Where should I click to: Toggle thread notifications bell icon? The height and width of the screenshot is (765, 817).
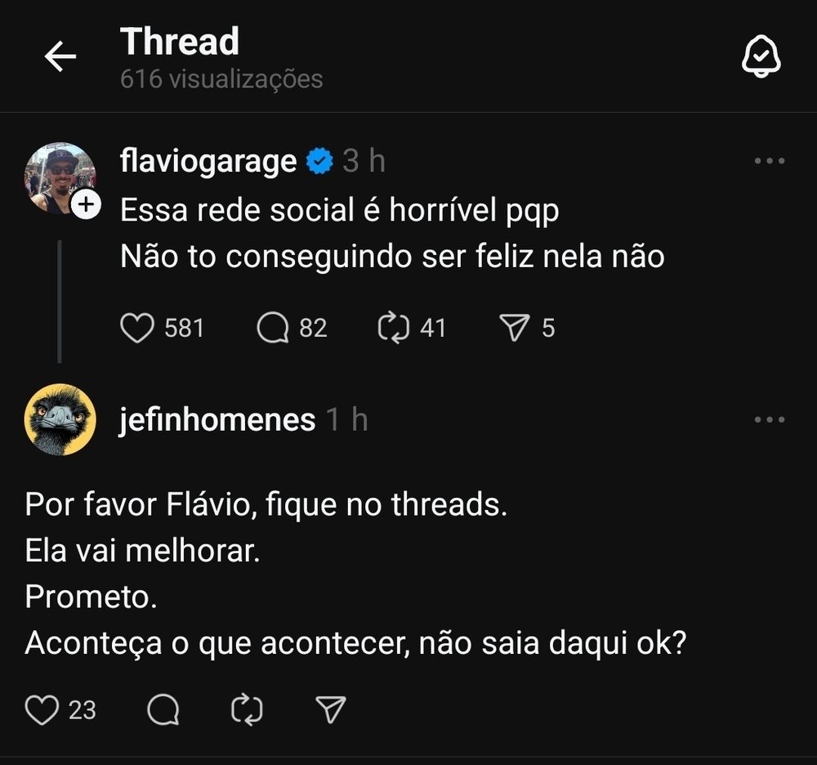tap(761, 56)
